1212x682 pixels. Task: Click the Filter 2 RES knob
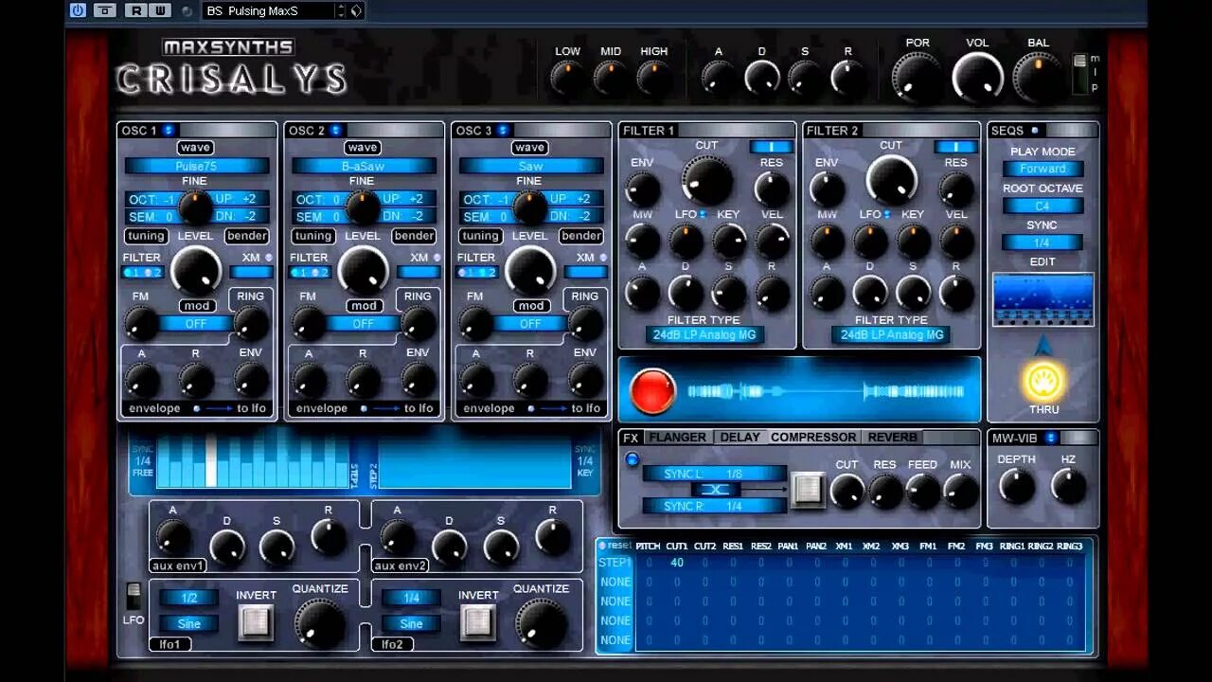[x=956, y=189]
